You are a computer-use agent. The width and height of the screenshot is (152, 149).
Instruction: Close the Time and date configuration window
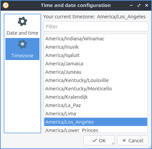(x=147, y=5)
